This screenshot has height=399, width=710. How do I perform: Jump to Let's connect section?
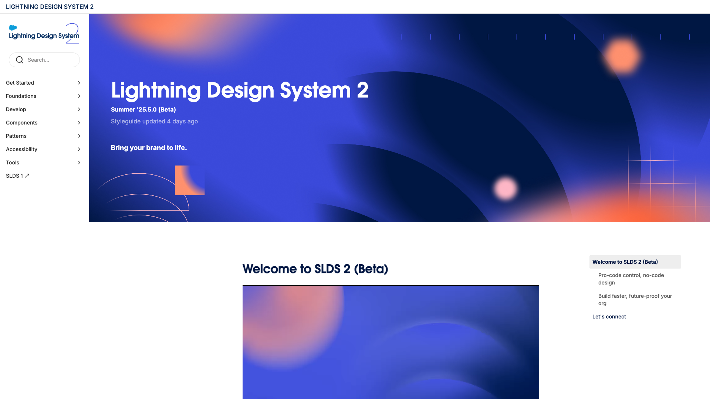pos(609,317)
